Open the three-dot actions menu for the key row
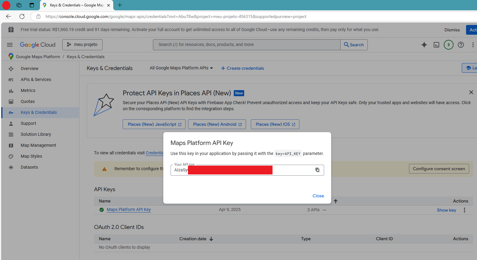 pos(464,210)
